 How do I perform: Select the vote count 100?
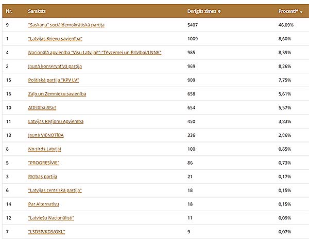tap(191, 149)
